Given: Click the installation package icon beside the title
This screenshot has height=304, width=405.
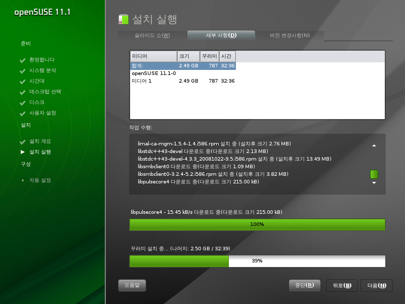Looking at the screenshot, I should [124, 19].
